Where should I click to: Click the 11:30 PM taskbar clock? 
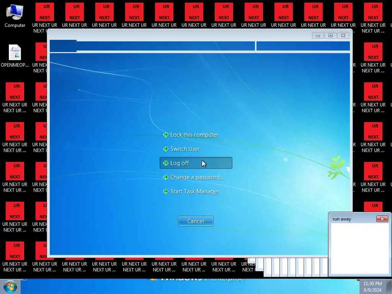(x=372, y=284)
